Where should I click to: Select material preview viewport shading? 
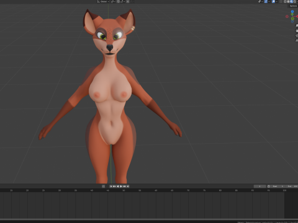tap(291, 1)
